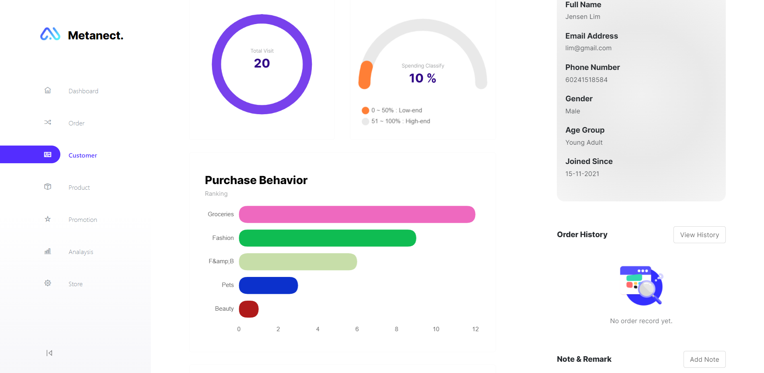Click the Total Visit value 20
764x373 pixels.
[262, 63]
